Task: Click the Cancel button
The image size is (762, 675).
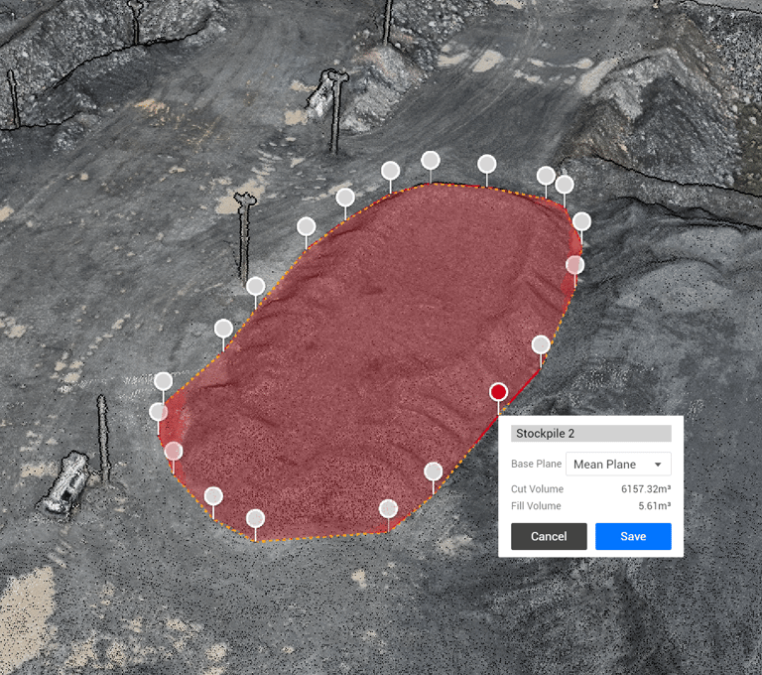Action: click(x=549, y=536)
